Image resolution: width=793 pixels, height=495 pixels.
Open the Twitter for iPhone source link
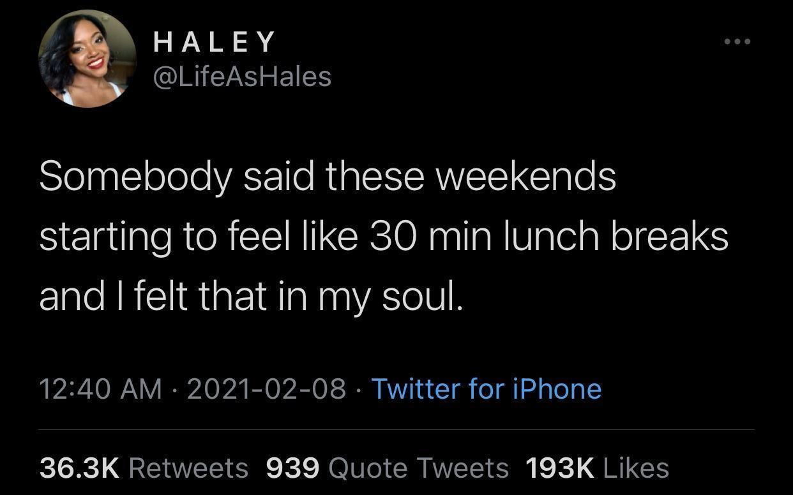pyautogui.click(x=487, y=388)
